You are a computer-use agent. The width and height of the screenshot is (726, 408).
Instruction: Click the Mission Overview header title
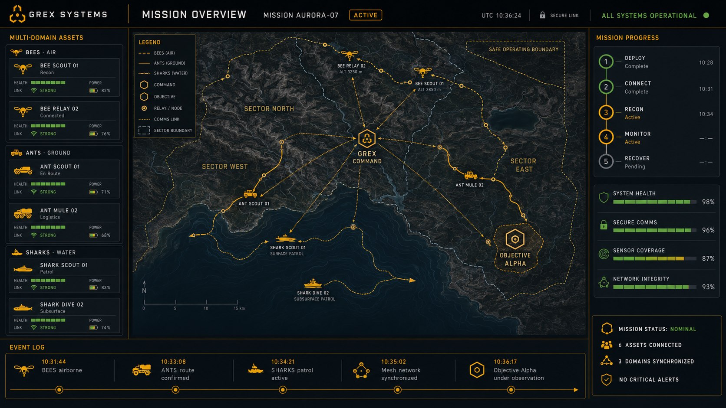coord(194,15)
